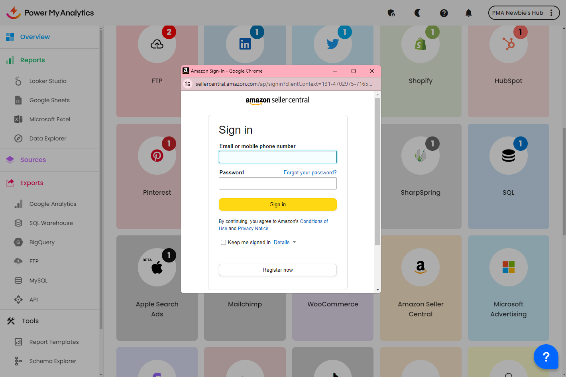Screen dimensions: 566x377
Task: Click the shield icon in top bar
Action: pyautogui.click(x=391, y=13)
